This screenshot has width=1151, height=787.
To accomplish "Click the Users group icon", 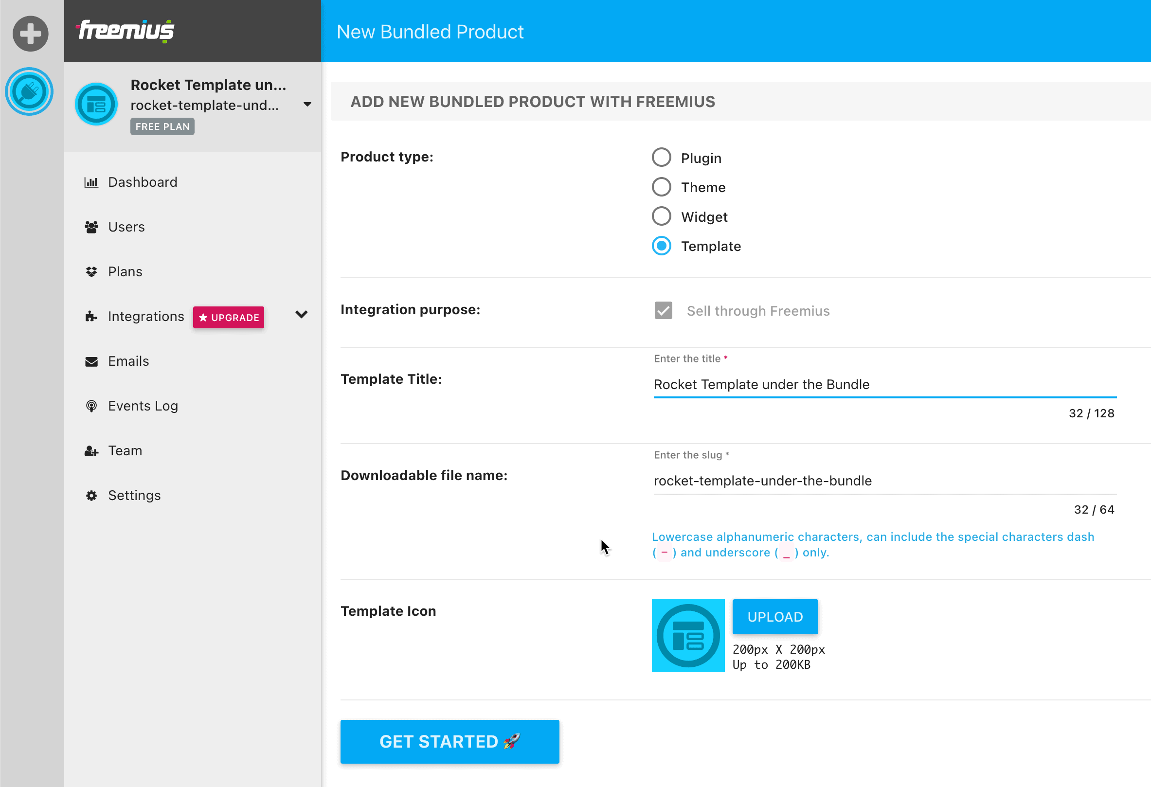I will (x=91, y=227).
